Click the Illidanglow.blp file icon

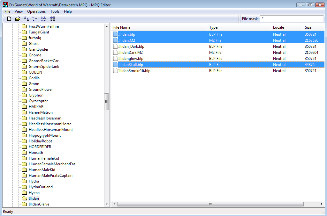click(116, 59)
